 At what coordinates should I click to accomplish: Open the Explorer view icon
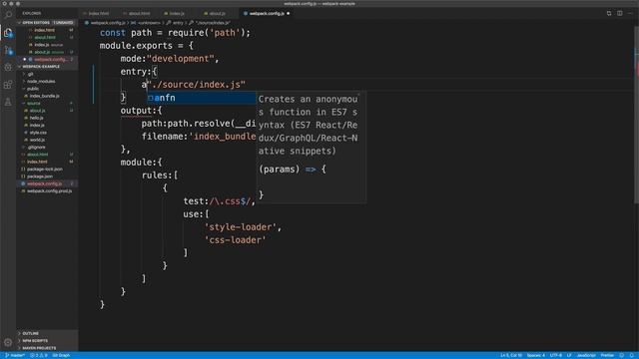click(8, 33)
